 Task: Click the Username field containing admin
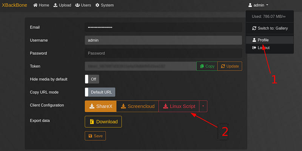[163, 40]
